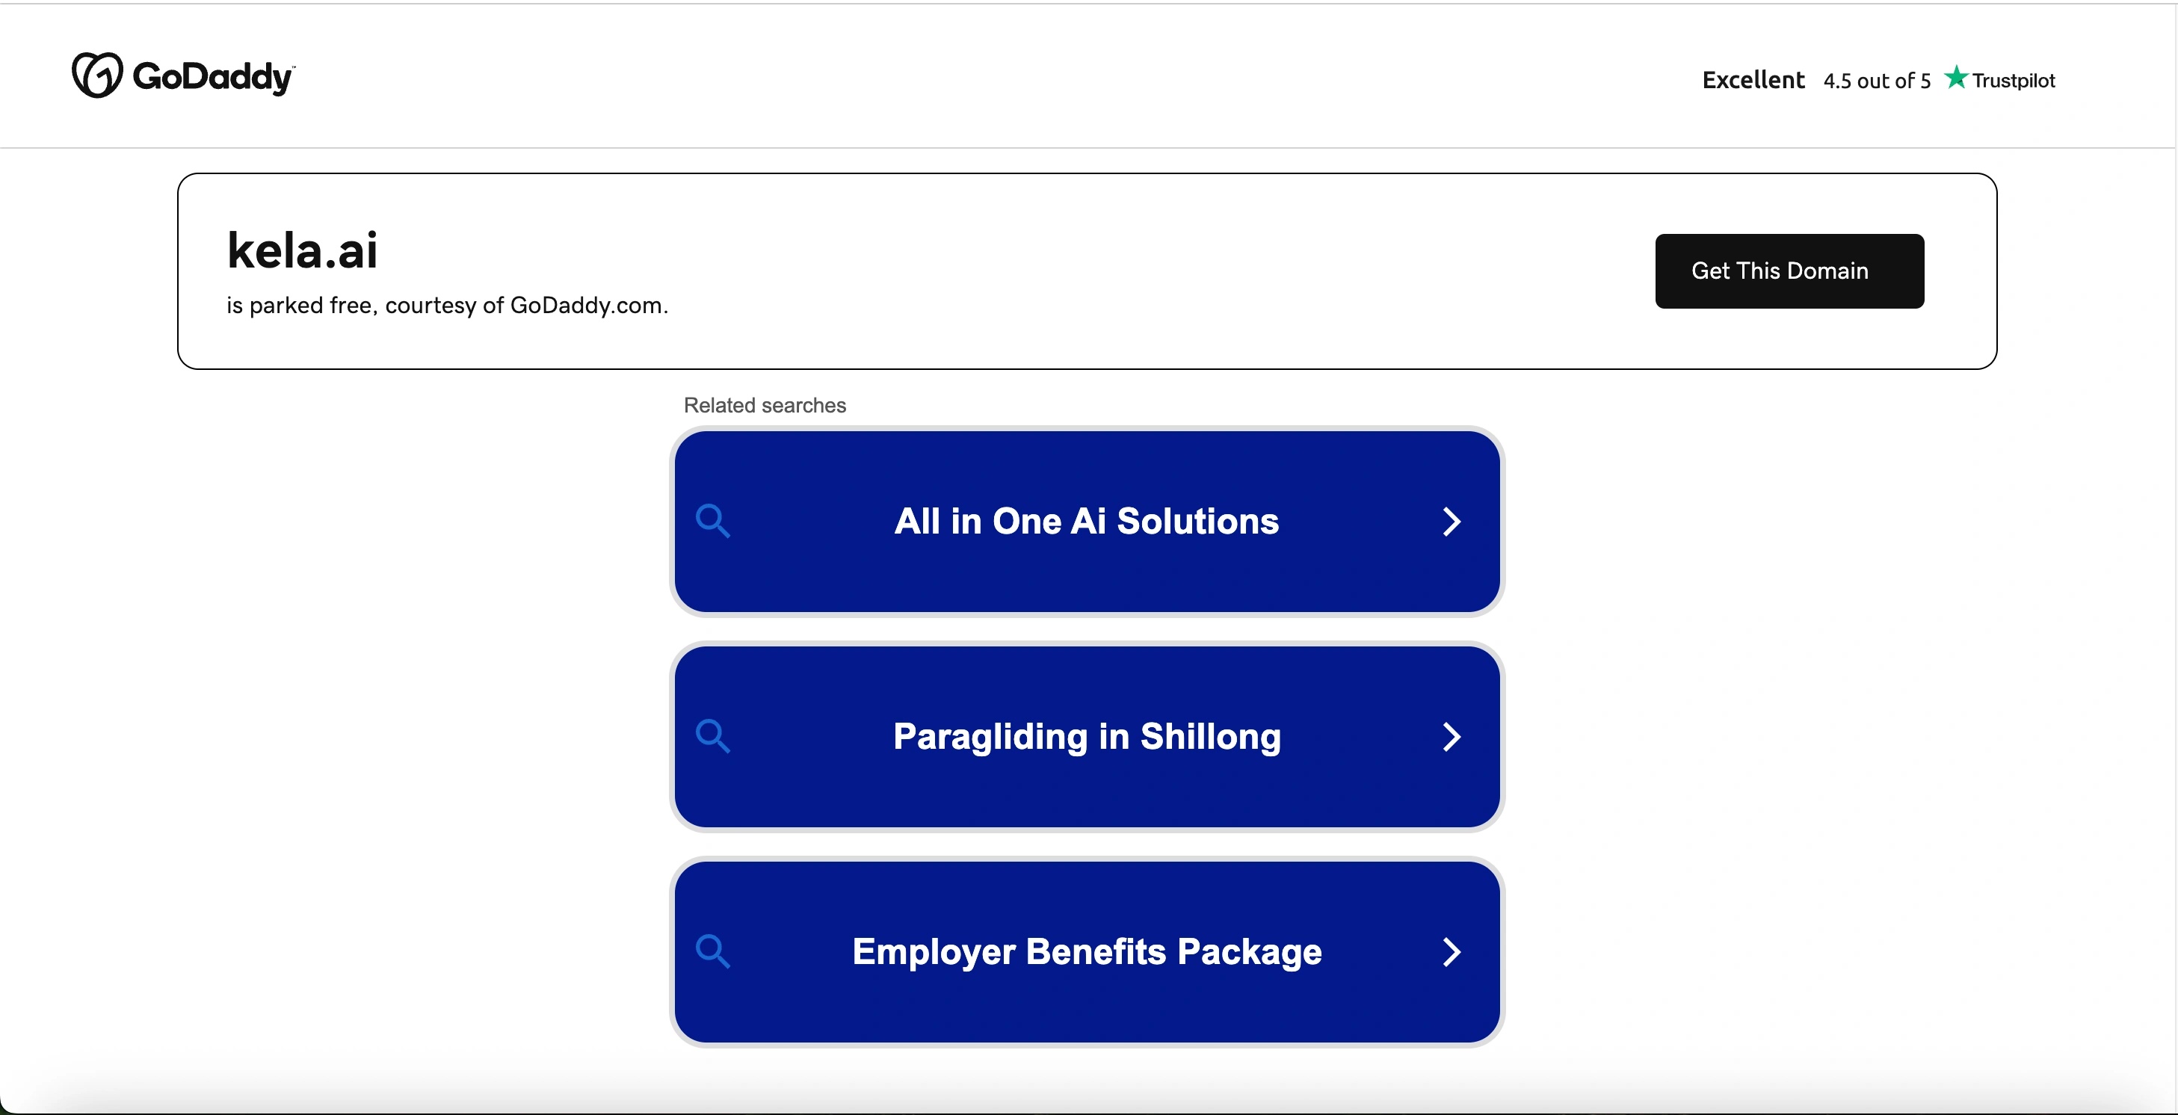Click chevron arrow on Employer Benefits Package
Viewport: 2178px width, 1115px height.
coord(1452,952)
